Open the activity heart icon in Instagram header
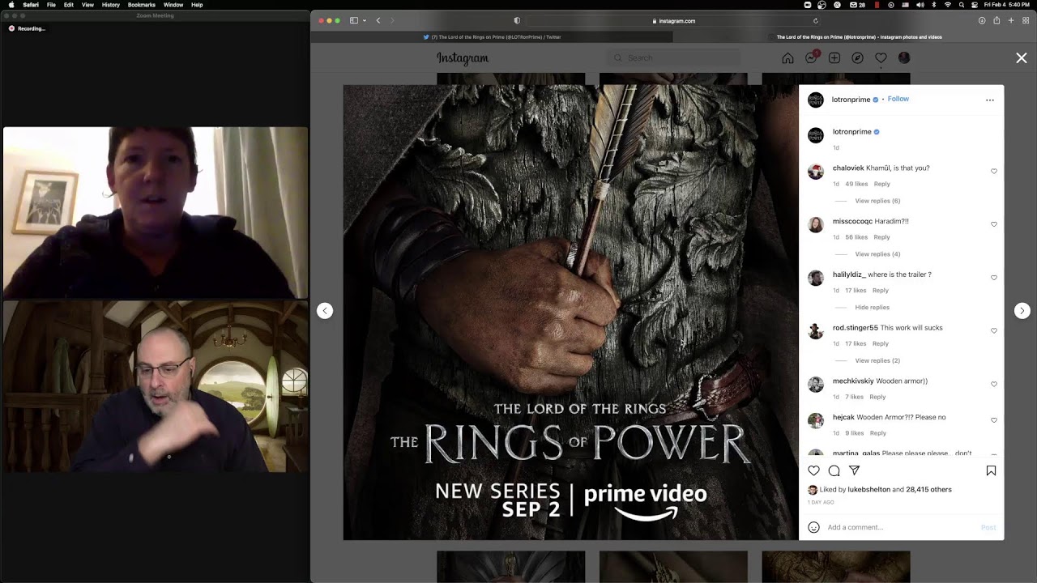Screen dimensions: 1037x583 (881, 57)
